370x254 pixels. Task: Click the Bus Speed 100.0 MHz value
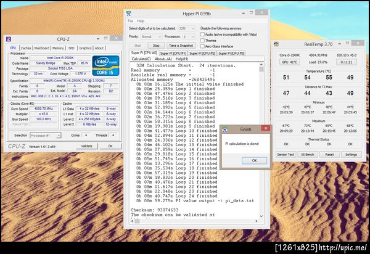point(44,119)
